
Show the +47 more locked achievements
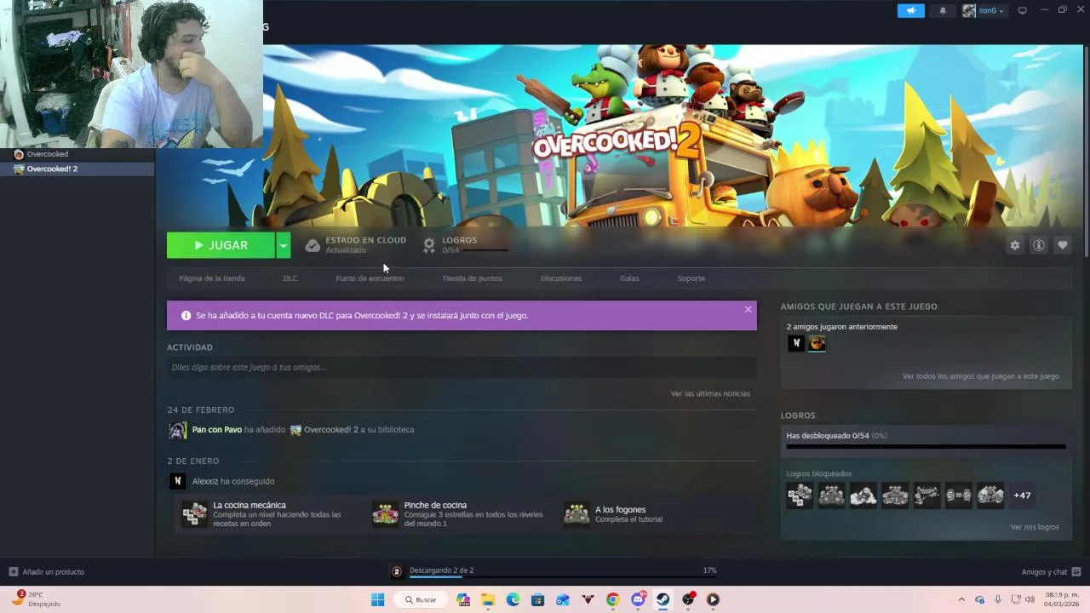(x=1022, y=496)
